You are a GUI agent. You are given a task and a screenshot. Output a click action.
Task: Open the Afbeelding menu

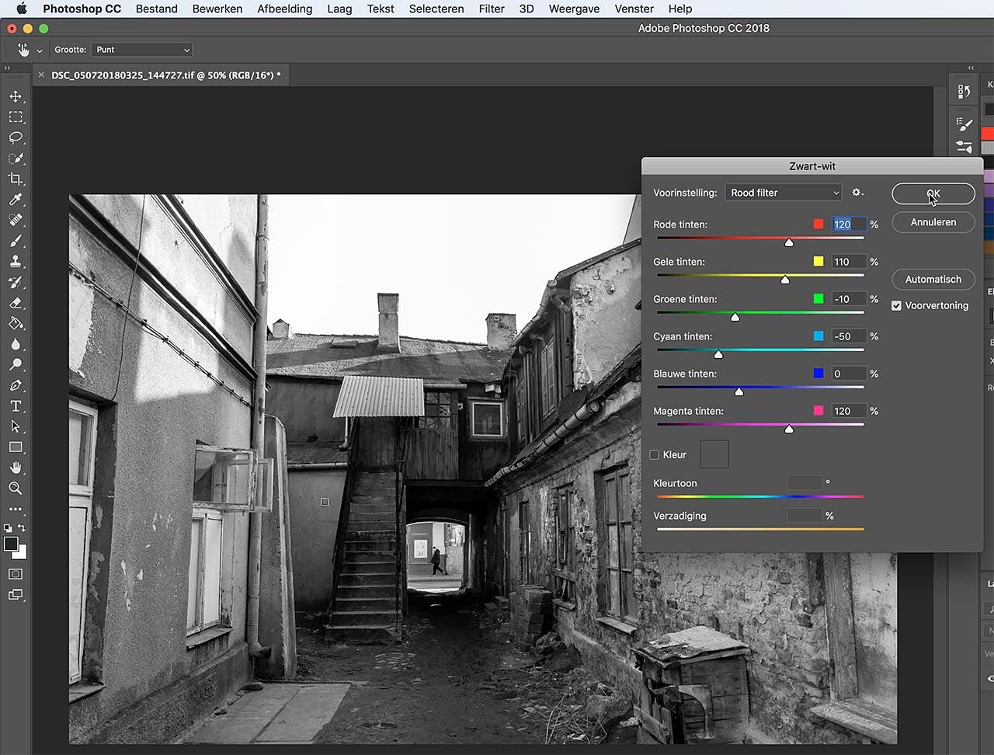[284, 9]
